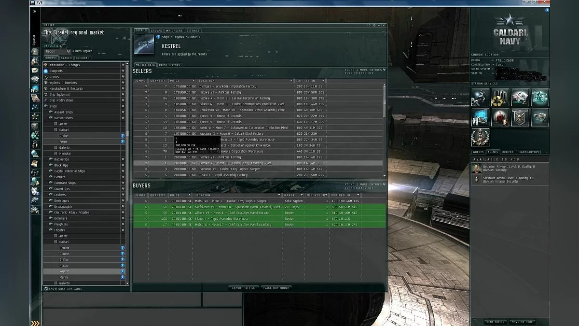The height and width of the screenshot is (326, 579).
Task: Show info for the Condor frigate
Action: [x=123, y=254]
